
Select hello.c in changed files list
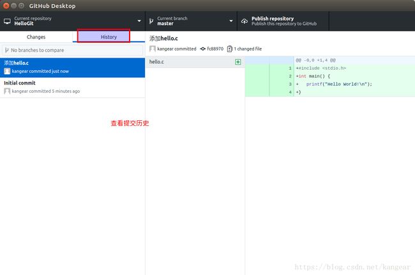195,62
